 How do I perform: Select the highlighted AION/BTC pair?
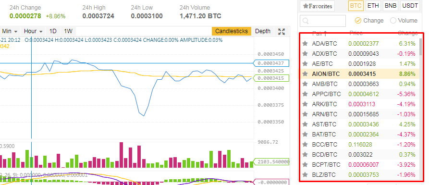tap(359, 74)
